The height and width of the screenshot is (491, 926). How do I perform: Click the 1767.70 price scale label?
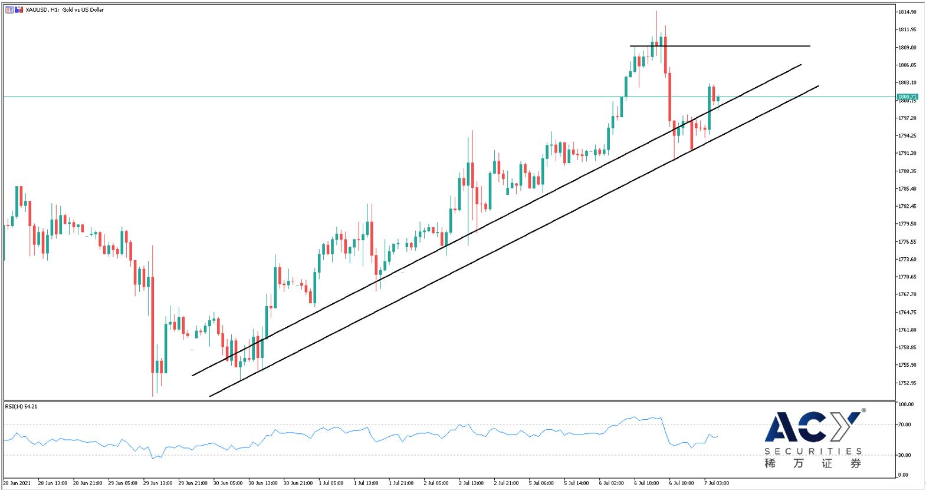coord(907,294)
